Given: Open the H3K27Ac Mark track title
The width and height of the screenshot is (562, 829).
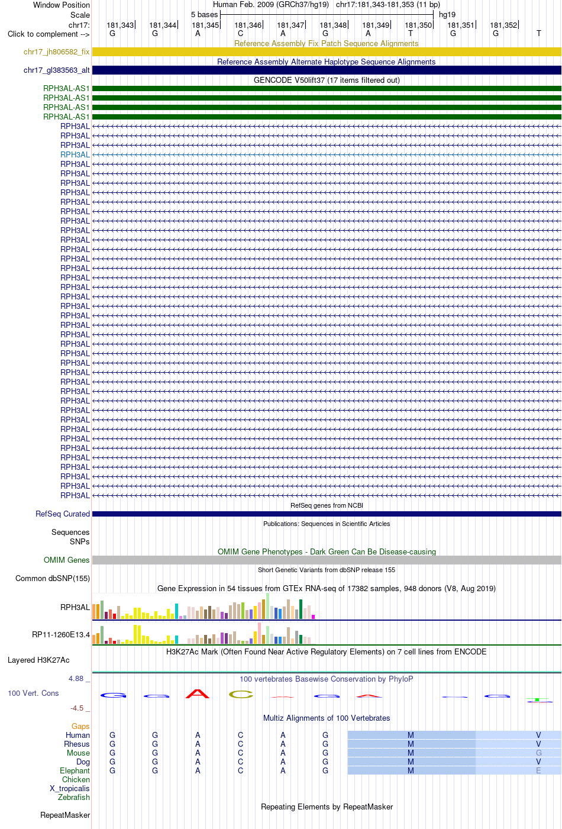Looking at the screenshot, I should (x=327, y=651).
